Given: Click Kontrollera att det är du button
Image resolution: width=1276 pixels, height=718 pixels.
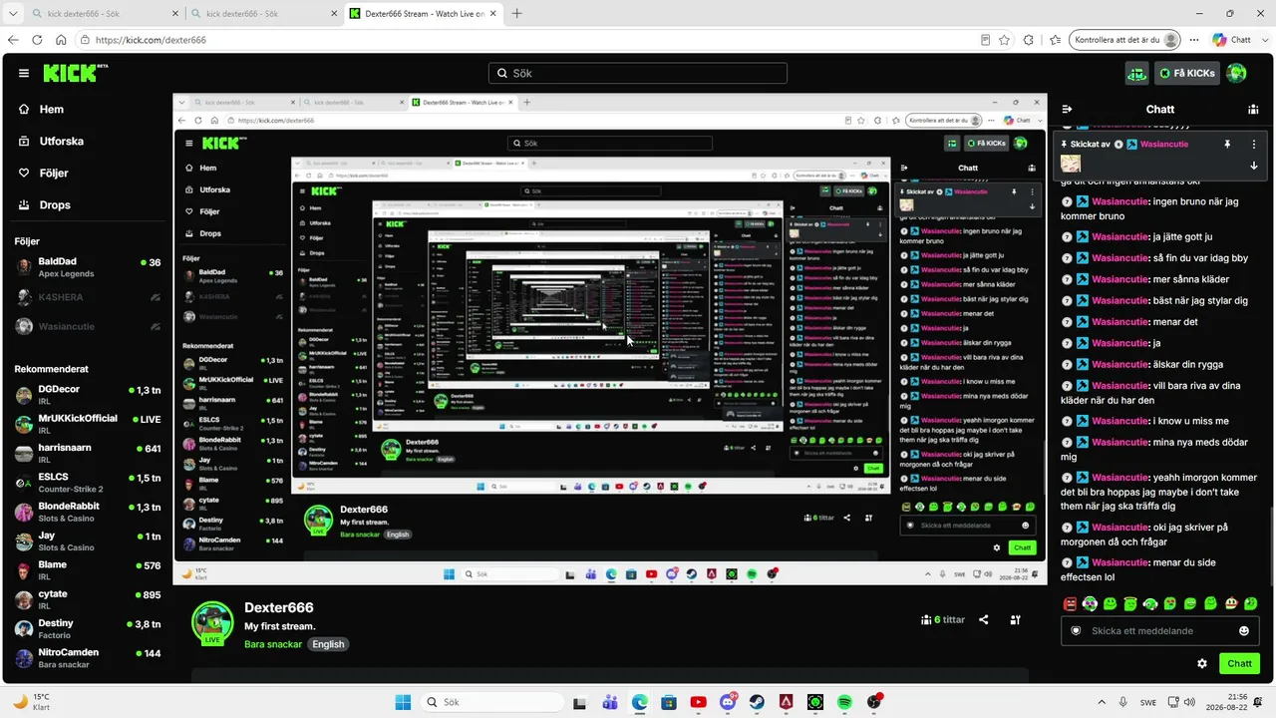Looking at the screenshot, I should tap(1125, 40).
